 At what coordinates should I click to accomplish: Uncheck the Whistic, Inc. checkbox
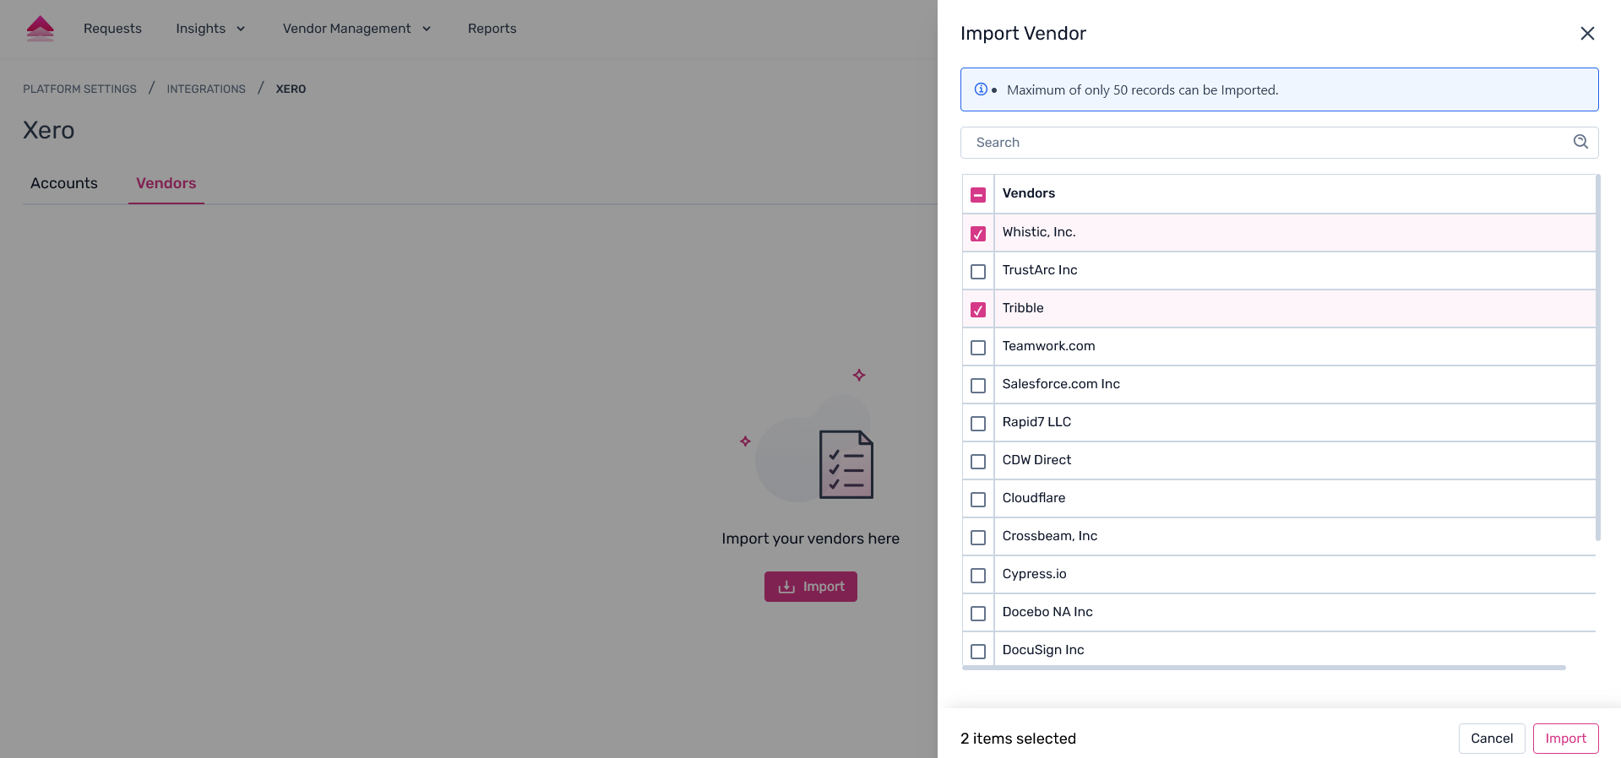[978, 234]
